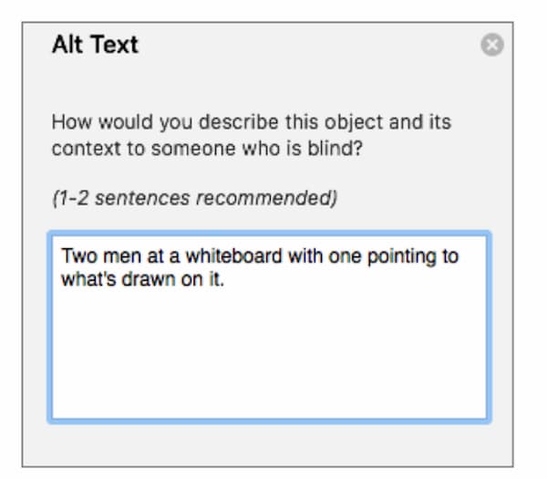The image size is (547, 479).
Task: Click the word 'recommended)' in the italic hint
Action: 267,198
